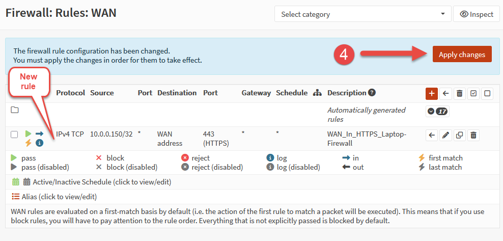Click the header enable selected rules checked box
This screenshot has height=241, width=503.
click(x=473, y=93)
